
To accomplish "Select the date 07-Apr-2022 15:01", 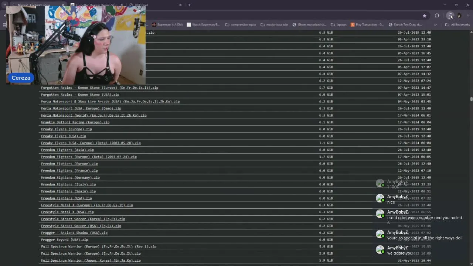I will (x=414, y=95).
